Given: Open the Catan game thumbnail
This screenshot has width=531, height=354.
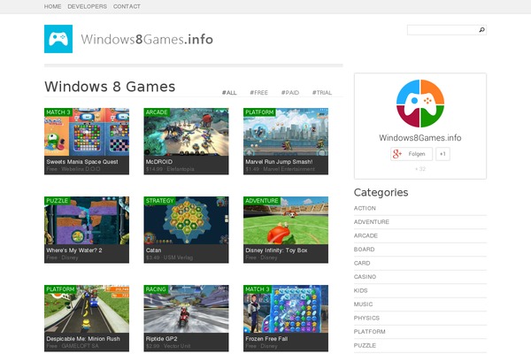Looking at the screenshot, I should (186, 220).
